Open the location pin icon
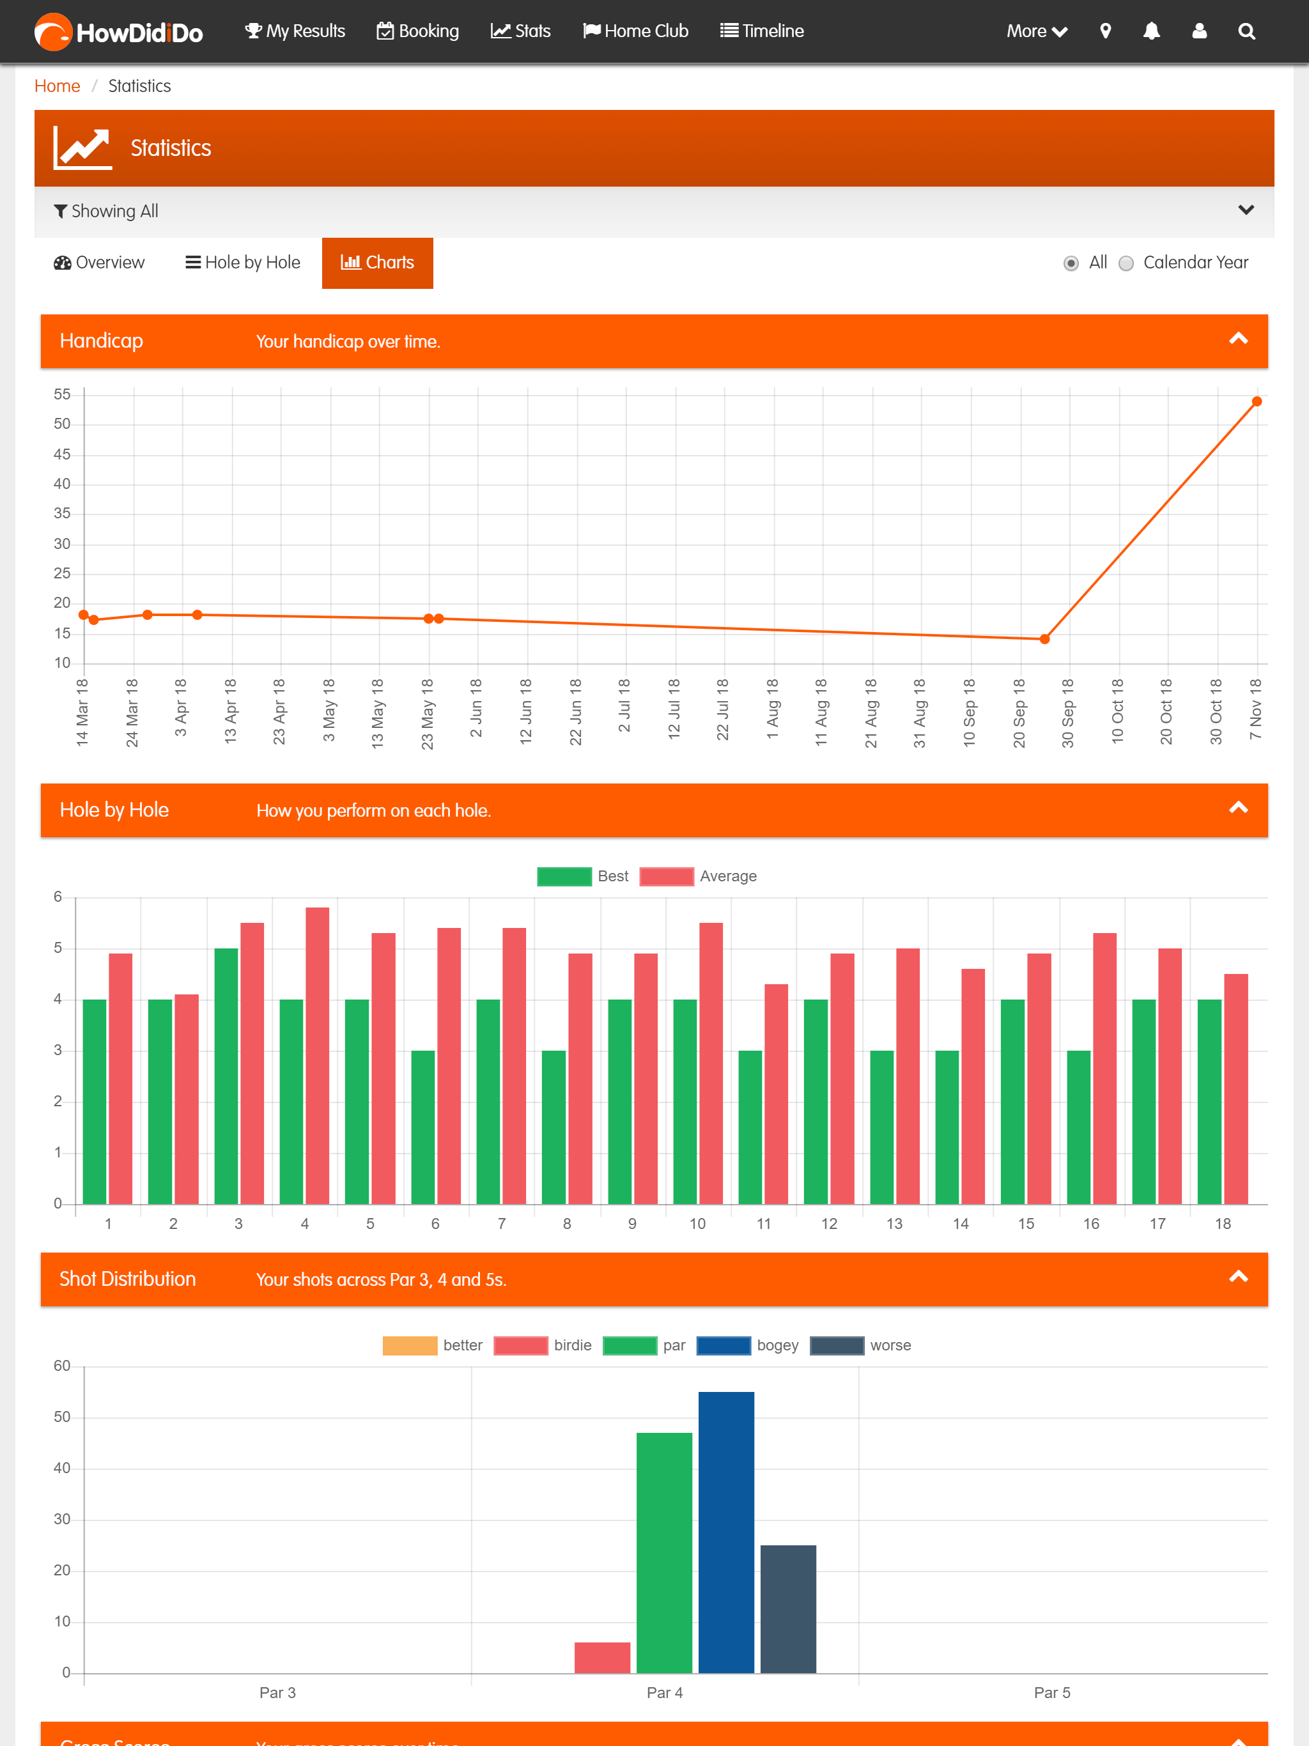The height and width of the screenshot is (1746, 1309). click(x=1105, y=31)
